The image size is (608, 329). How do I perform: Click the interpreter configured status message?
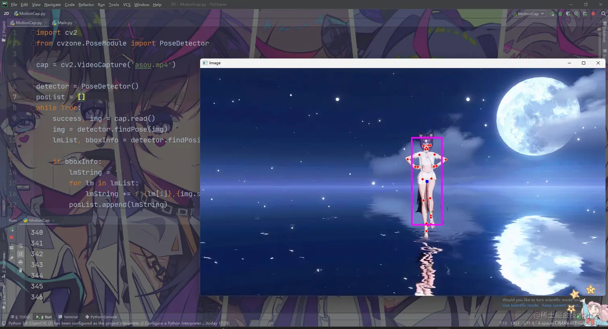pyautogui.click(x=119, y=323)
